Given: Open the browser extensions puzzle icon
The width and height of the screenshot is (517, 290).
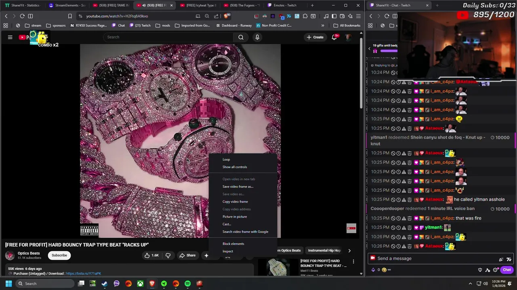Looking at the screenshot, I should click(305, 16).
